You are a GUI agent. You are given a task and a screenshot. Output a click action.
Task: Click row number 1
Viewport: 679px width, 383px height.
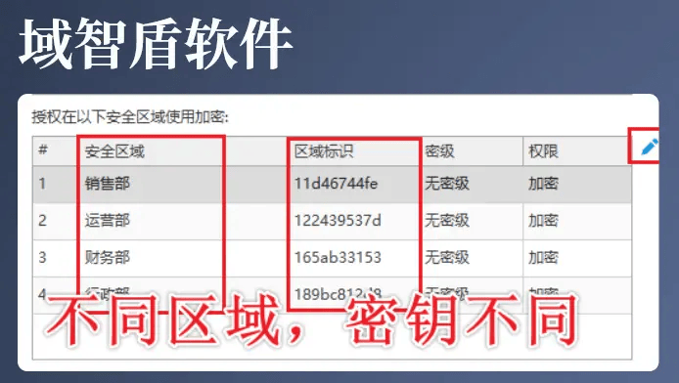click(42, 184)
